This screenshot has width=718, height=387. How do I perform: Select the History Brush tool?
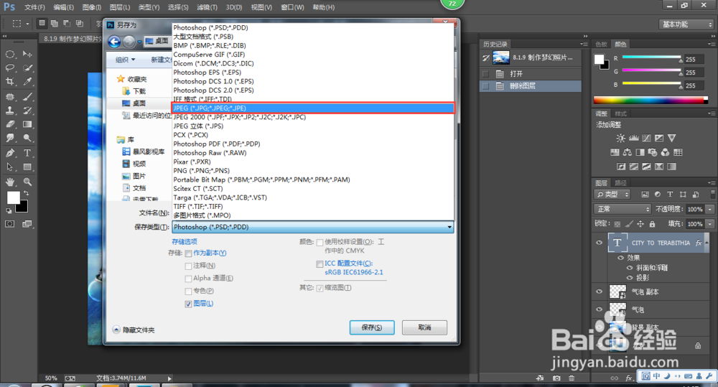click(x=27, y=111)
